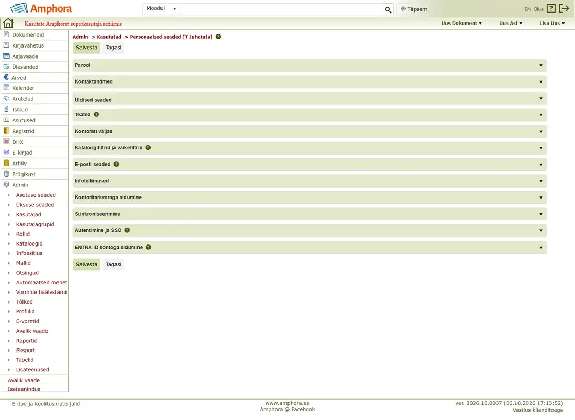The image size is (575, 420).
Task: Open the Uus Dokument menu
Action: (x=462, y=23)
